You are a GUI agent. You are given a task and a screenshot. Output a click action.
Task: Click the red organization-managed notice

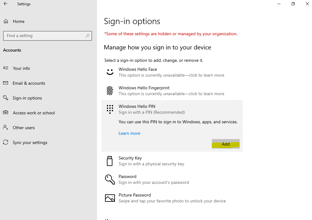171,34
